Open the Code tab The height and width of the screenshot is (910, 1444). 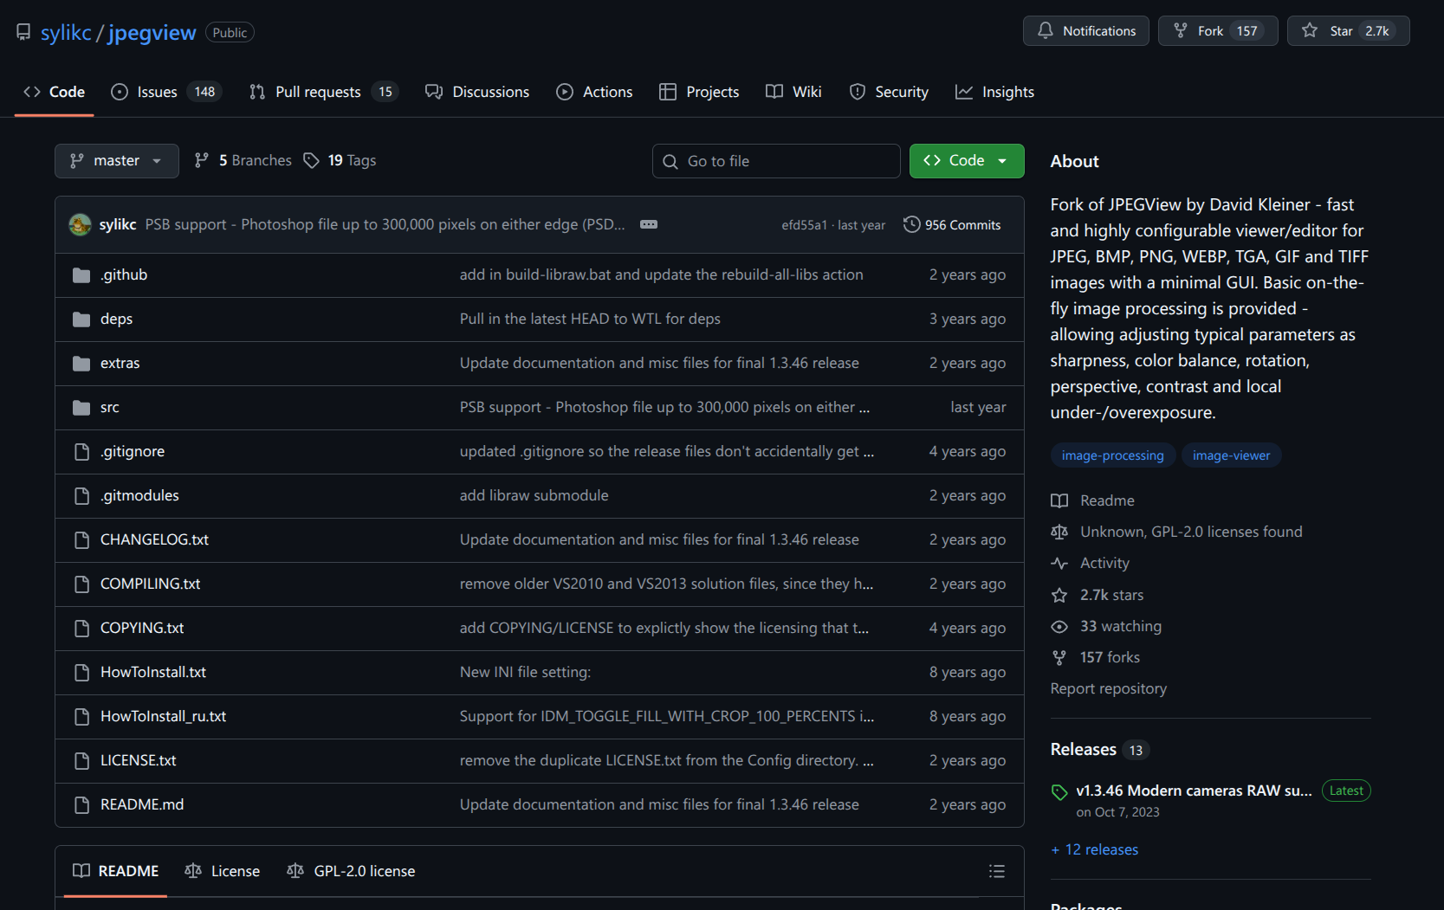54,92
